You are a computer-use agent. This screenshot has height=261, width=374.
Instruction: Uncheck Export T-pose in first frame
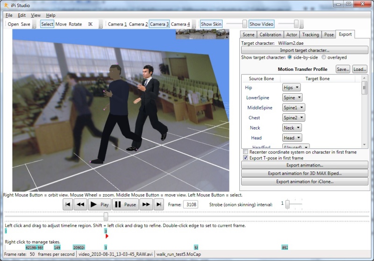click(245, 158)
